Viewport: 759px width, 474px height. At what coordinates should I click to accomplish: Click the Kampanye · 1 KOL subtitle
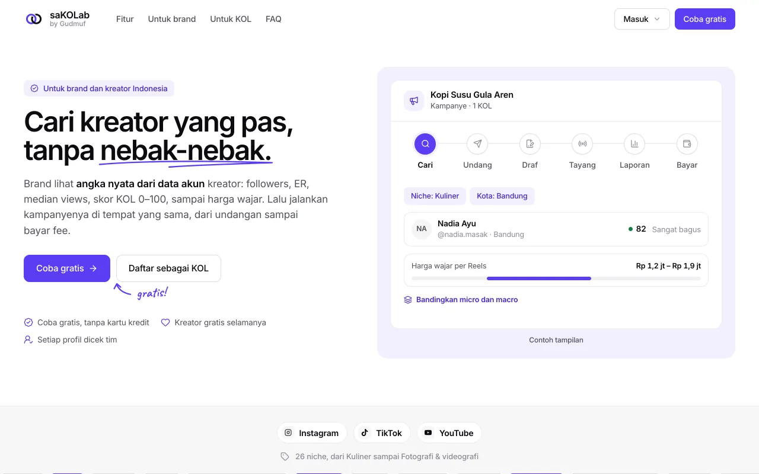tap(461, 106)
